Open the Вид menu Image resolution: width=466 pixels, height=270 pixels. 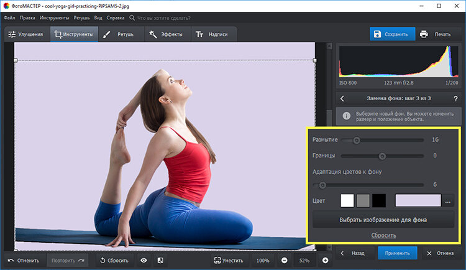point(98,18)
